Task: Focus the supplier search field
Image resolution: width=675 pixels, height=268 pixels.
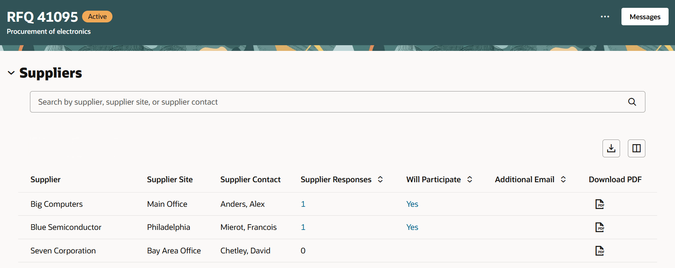Action: click(321, 102)
